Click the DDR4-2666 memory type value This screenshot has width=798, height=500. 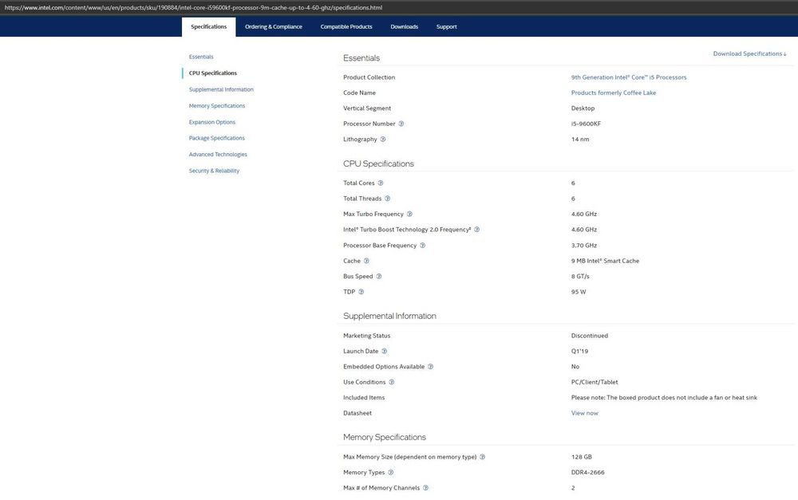point(588,473)
